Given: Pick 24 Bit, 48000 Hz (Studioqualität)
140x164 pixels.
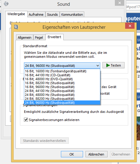Looking at the screenshot, I should pyautogui.click(x=62, y=95).
